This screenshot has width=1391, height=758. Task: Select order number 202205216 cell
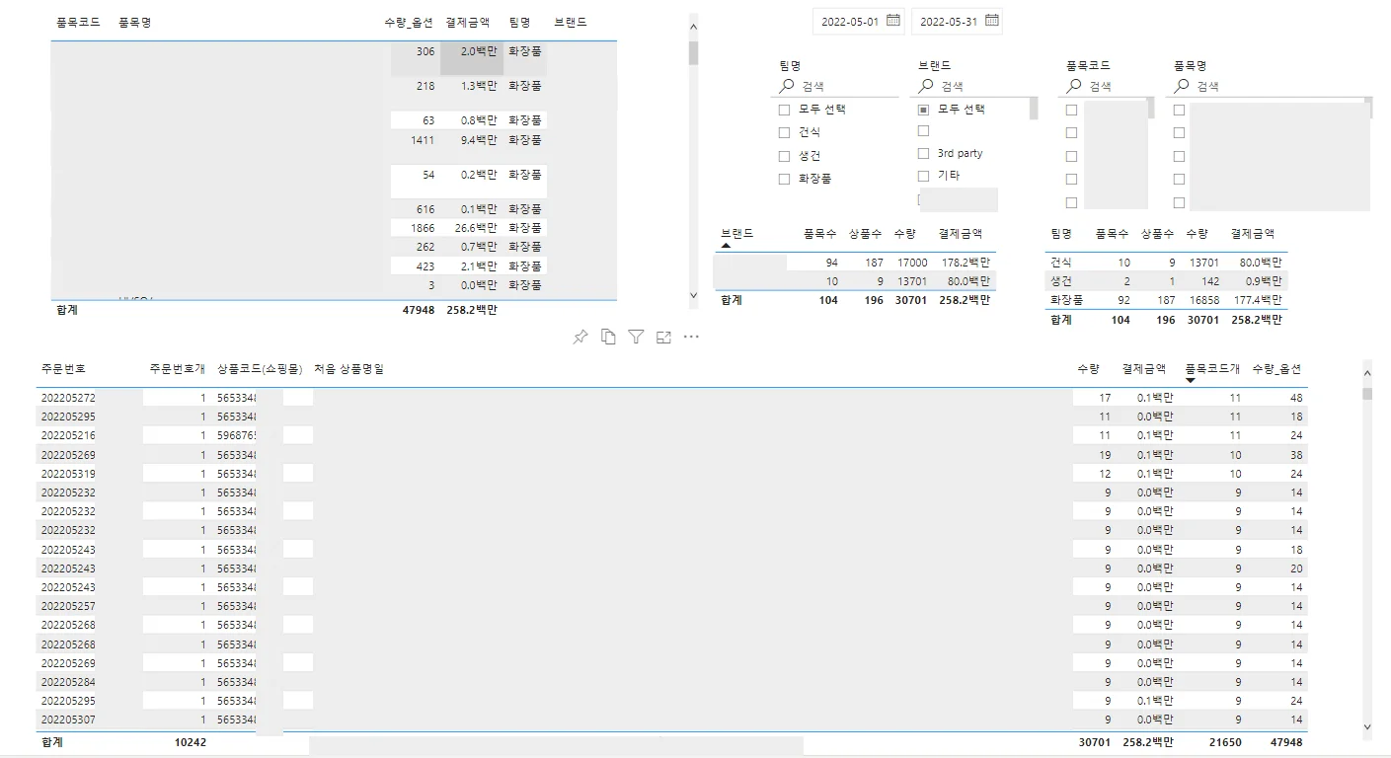click(x=68, y=435)
